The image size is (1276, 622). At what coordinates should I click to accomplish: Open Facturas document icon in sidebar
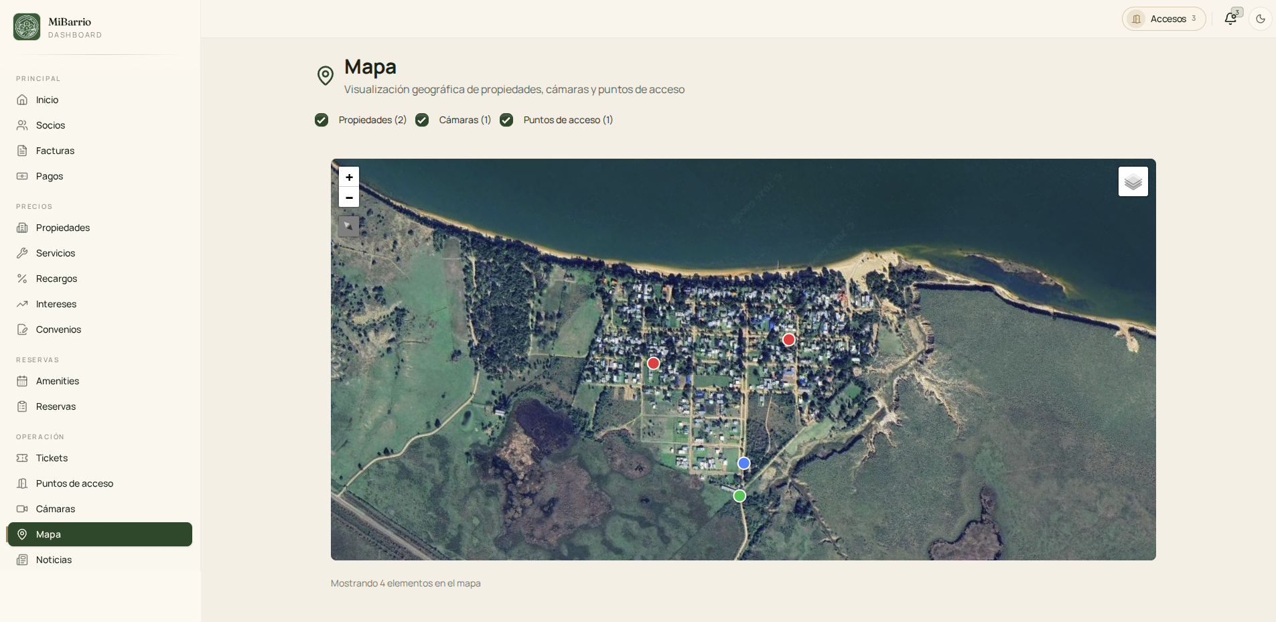(22, 151)
